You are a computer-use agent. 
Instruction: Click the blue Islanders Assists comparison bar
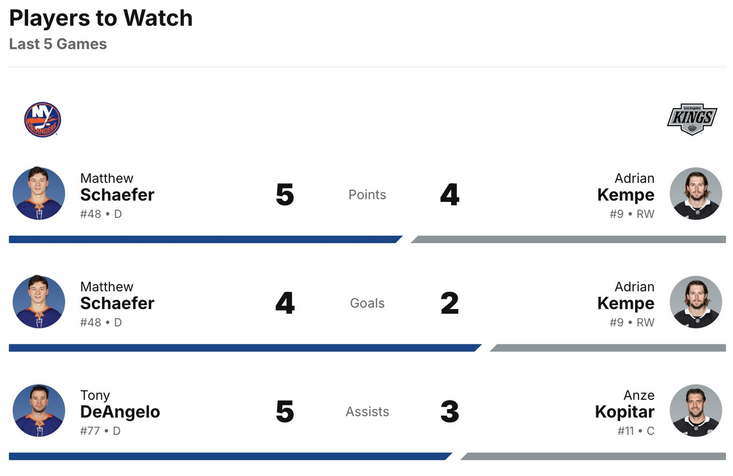[229, 457]
